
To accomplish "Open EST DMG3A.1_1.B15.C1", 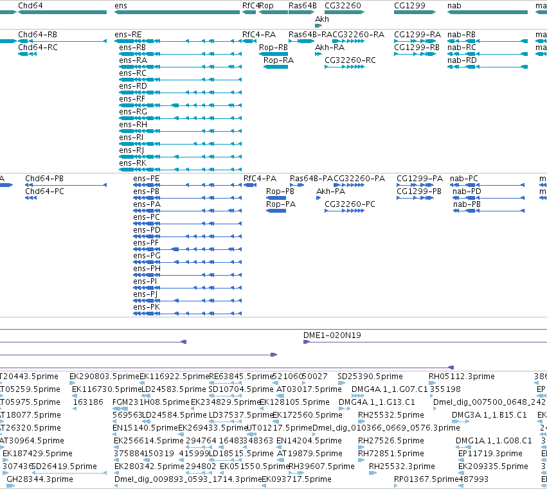I will point(489,415).
